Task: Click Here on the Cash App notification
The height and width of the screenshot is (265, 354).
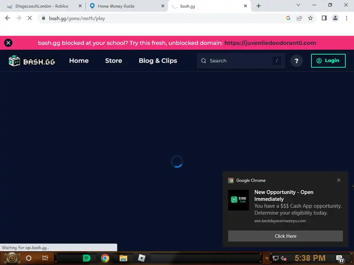Action: 285,236
